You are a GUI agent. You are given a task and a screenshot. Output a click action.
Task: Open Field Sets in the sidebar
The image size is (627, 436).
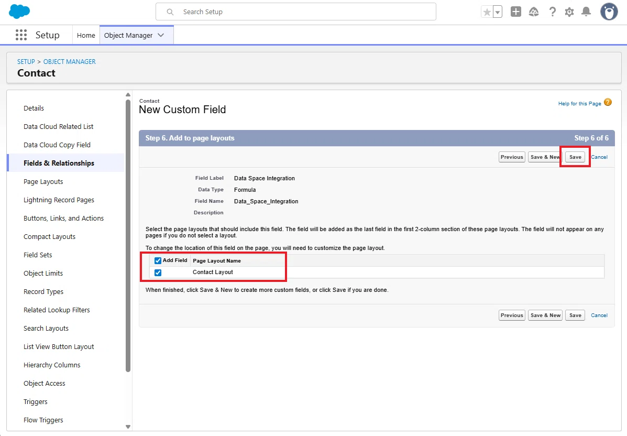[38, 255]
